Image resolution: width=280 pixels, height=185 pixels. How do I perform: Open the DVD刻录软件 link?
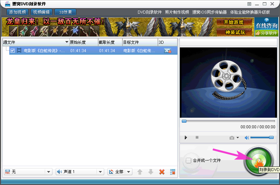coord(150,12)
